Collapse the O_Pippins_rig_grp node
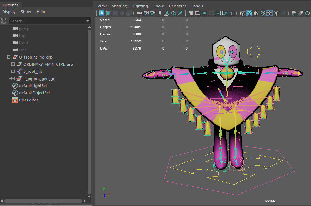 (9, 57)
